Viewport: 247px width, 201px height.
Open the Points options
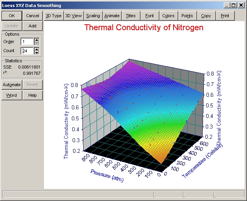click(x=187, y=16)
